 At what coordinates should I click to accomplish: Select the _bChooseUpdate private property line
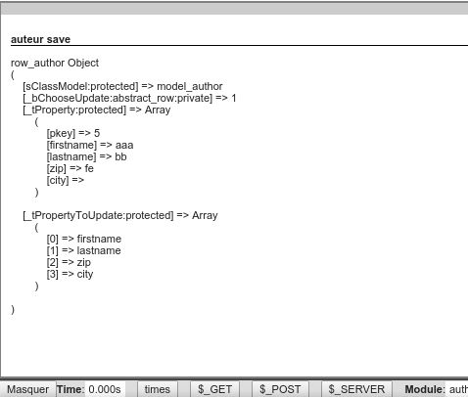coord(129,98)
